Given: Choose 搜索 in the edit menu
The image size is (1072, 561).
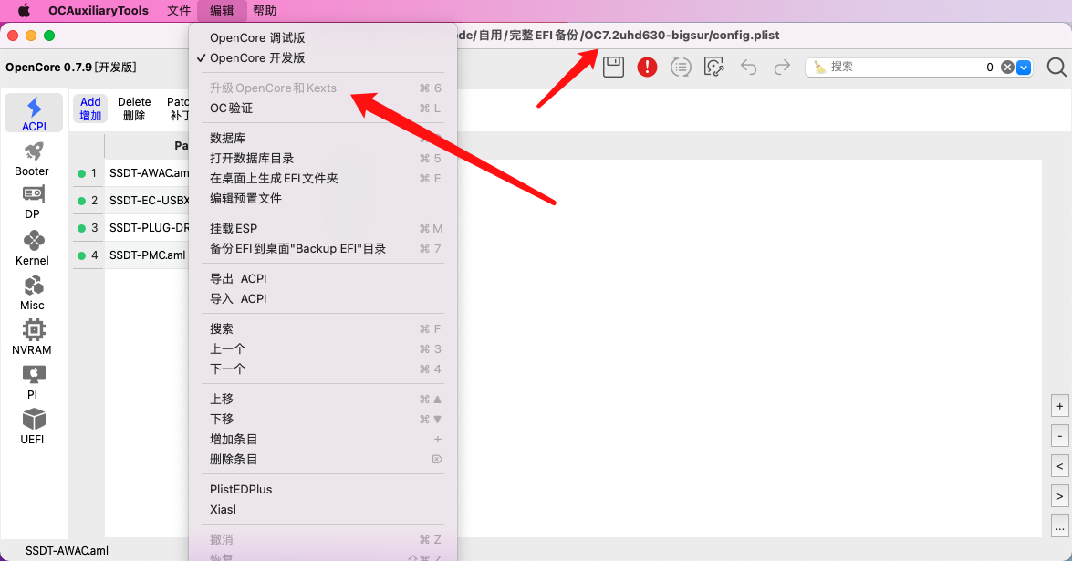Looking at the screenshot, I should coord(323,328).
